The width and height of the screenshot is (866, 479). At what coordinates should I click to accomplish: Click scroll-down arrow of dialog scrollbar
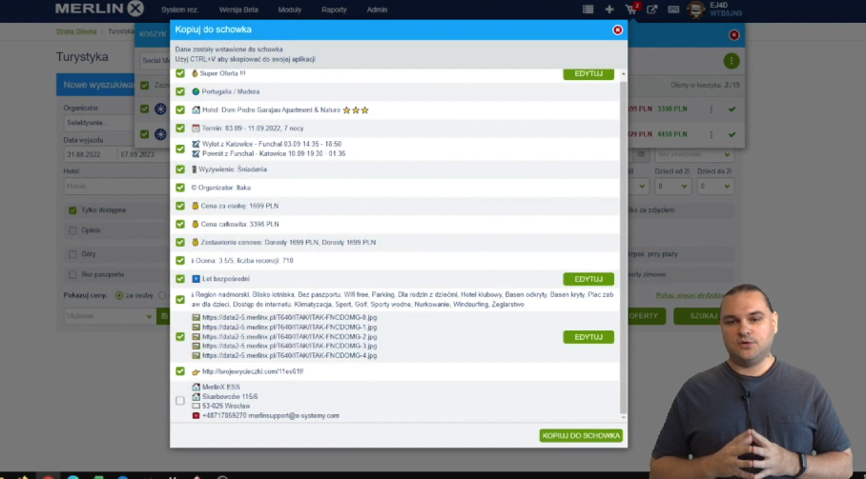tap(624, 417)
